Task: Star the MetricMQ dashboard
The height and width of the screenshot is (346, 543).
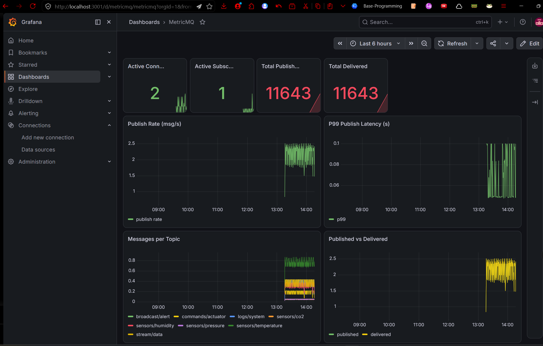Action: pyautogui.click(x=202, y=22)
